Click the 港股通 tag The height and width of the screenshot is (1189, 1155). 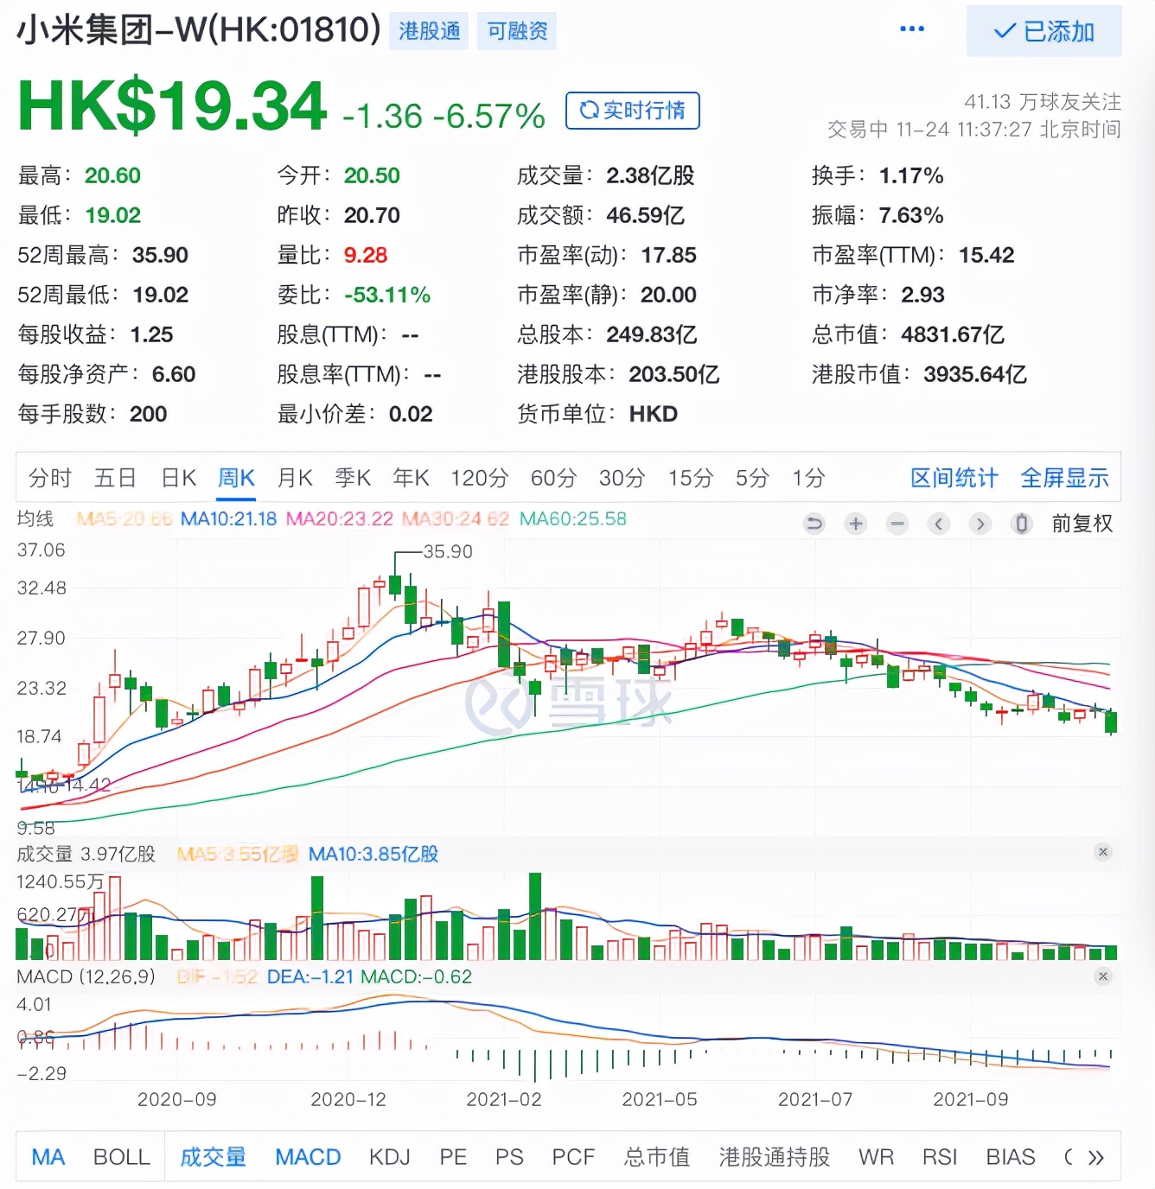429,31
